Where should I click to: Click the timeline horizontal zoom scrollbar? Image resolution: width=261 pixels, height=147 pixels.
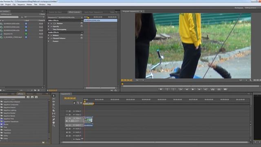click(155, 142)
